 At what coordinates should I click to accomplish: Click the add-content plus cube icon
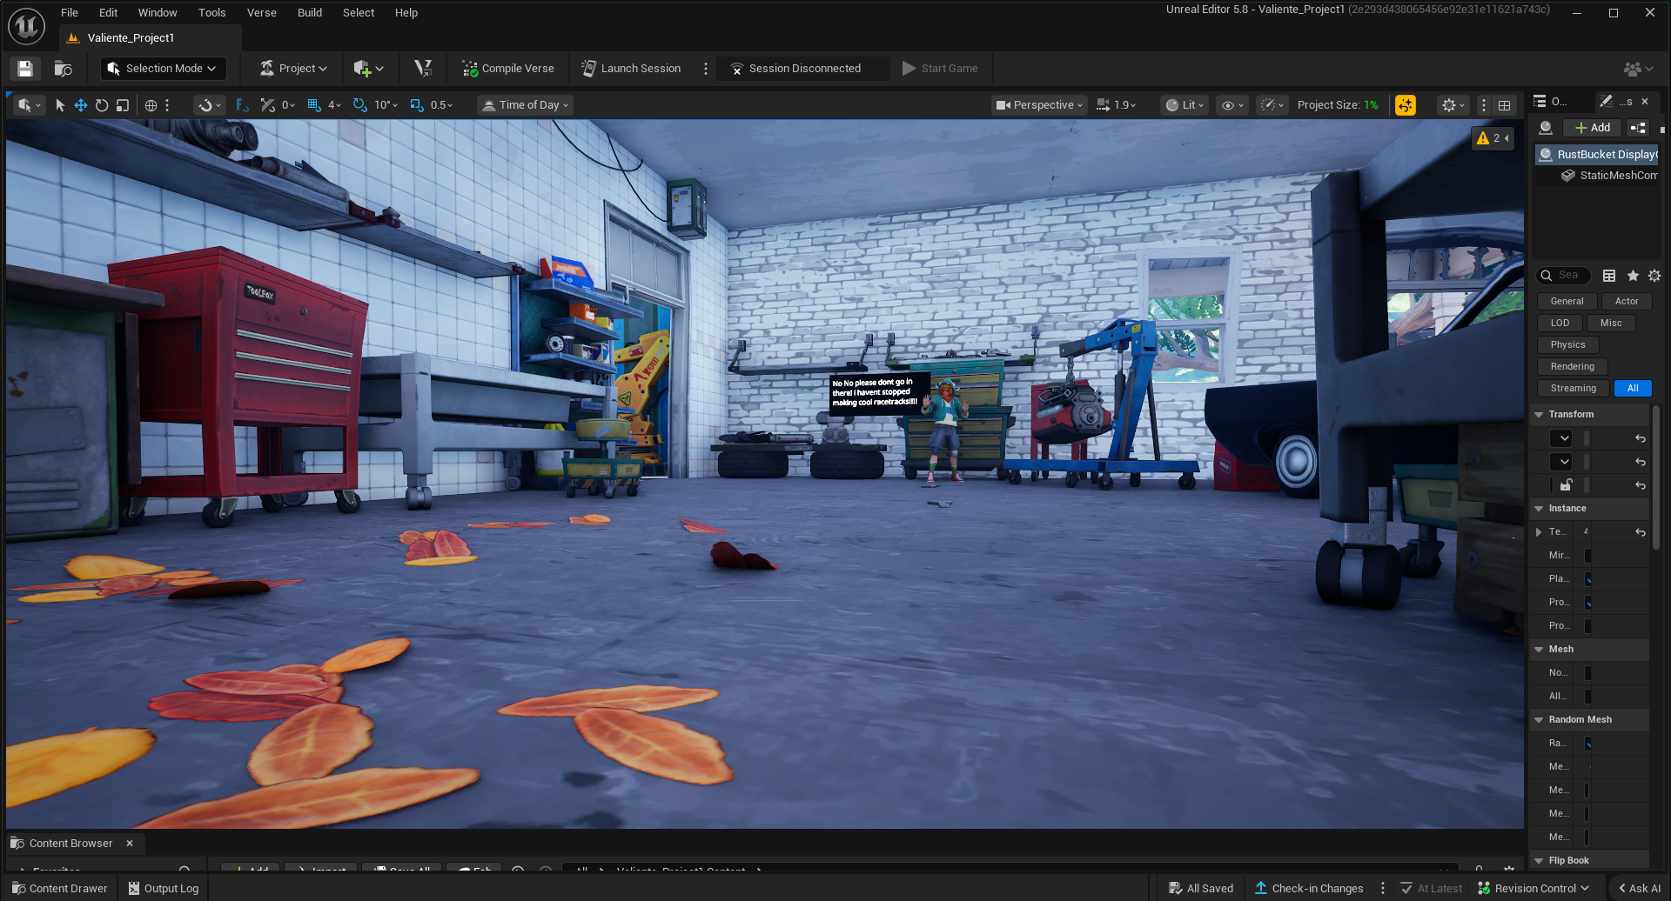368,69
